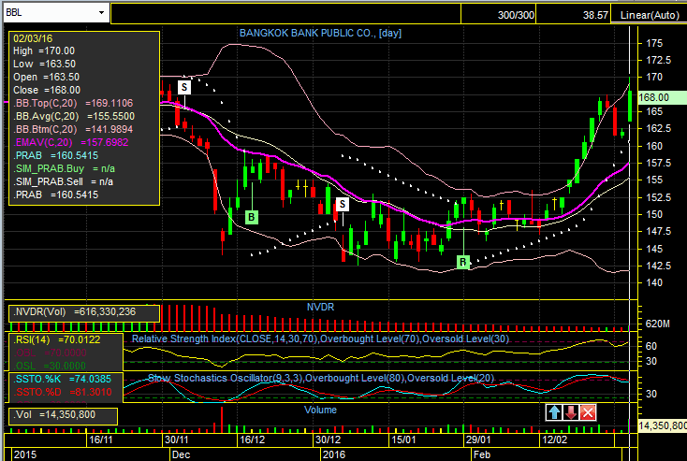Click the .SSTO.%K =74.0385 label
Screen dimensions: 687x461
pyautogui.click(x=63, y=379)
